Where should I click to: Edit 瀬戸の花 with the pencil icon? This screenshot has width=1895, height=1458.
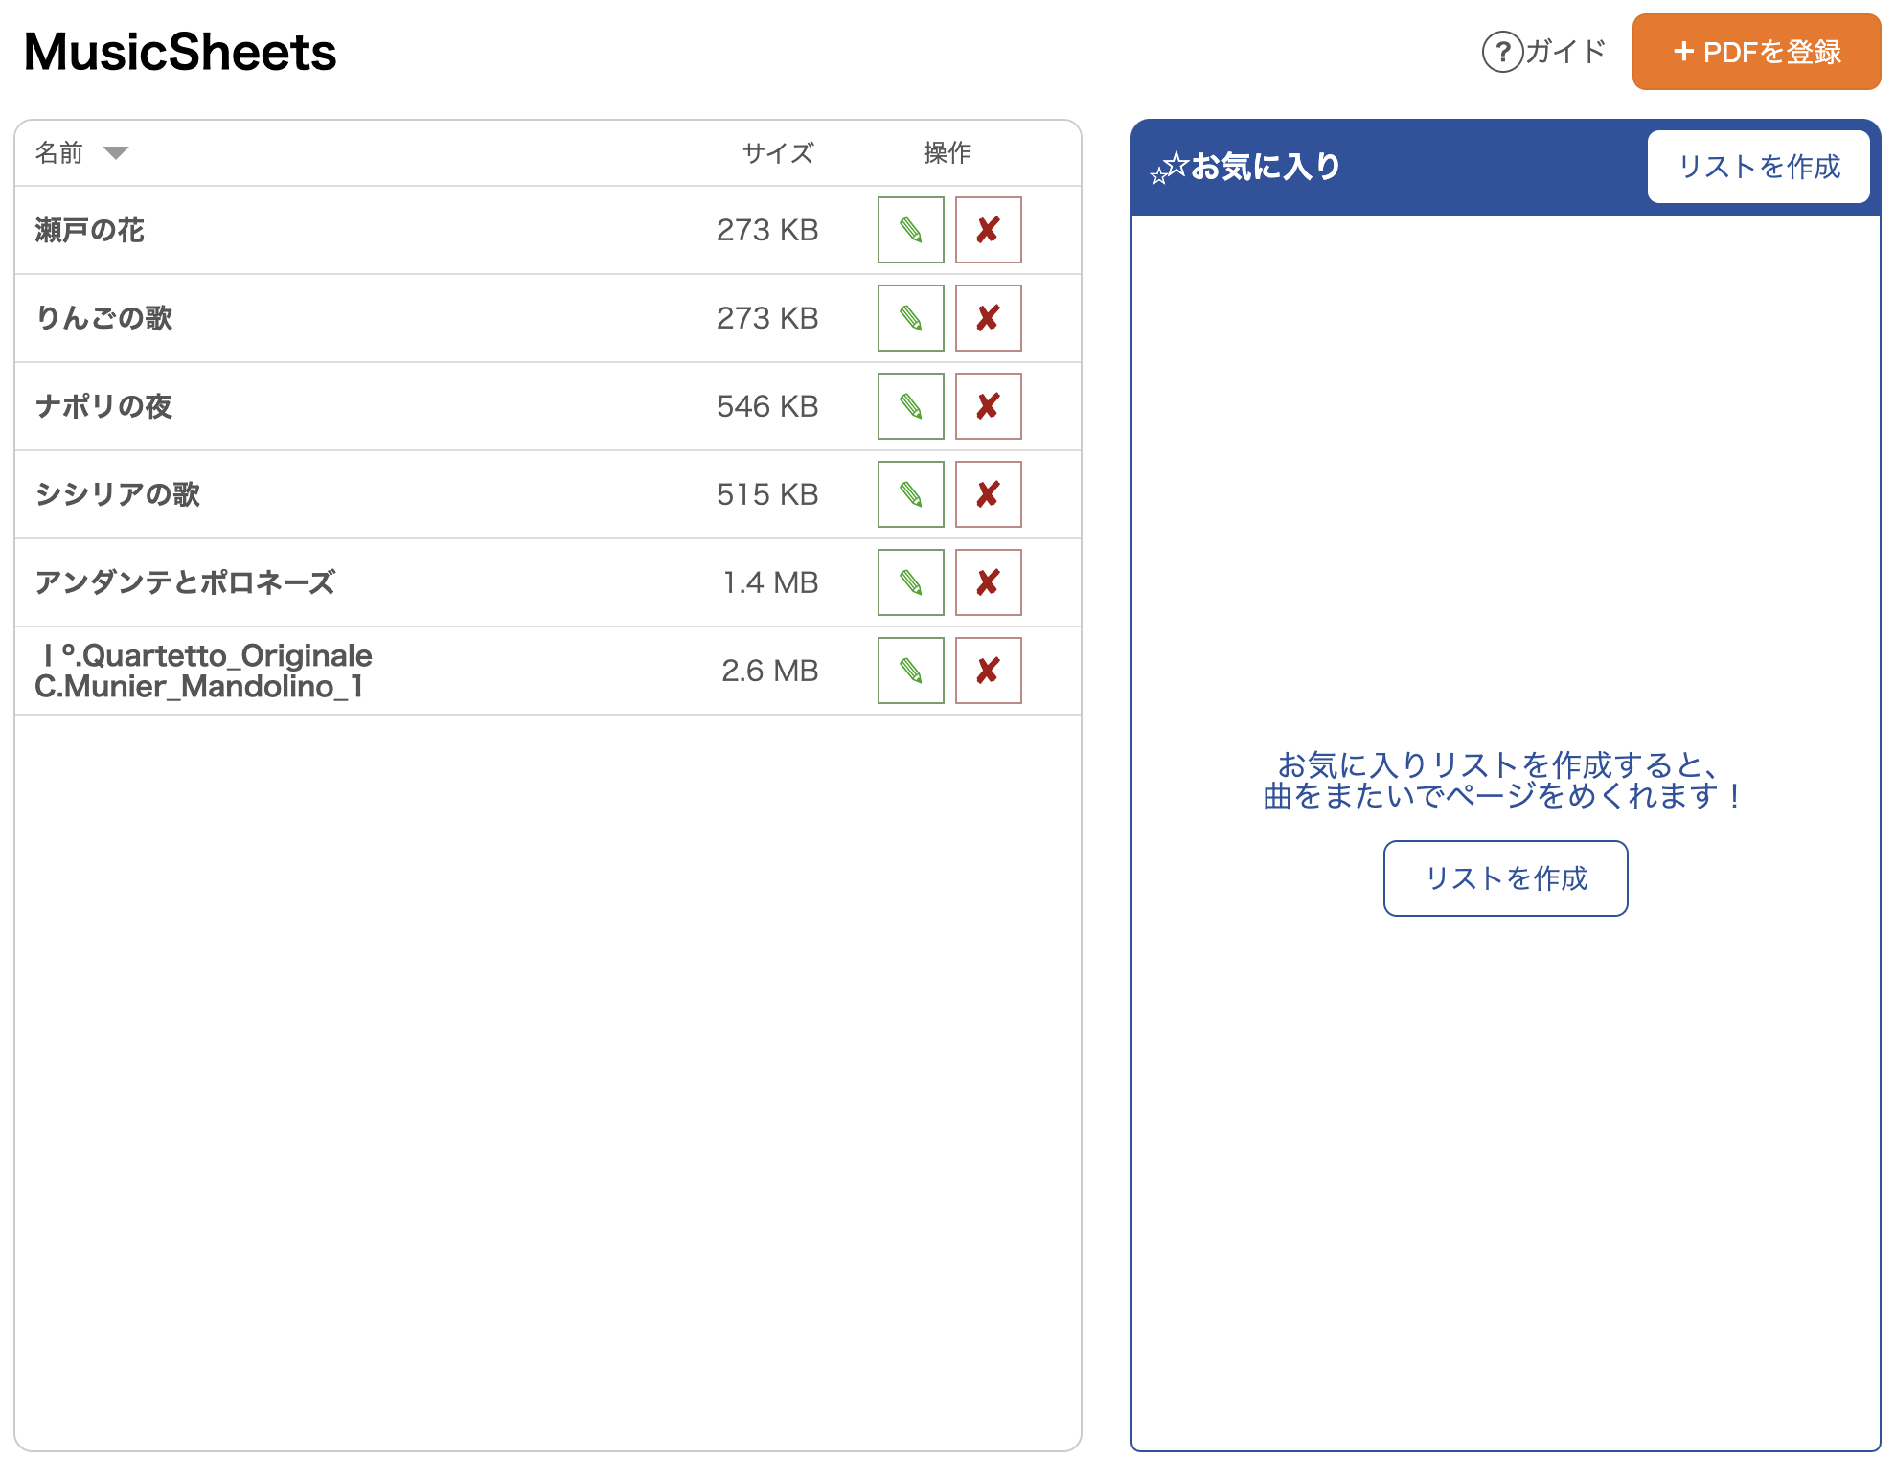coord(910,230)
